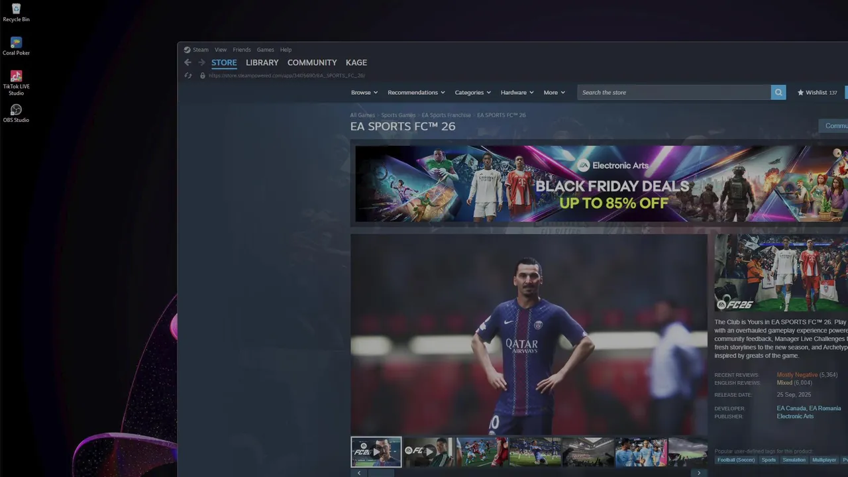
Task: Select the second trailer thumbnail
Action: (x=429, y=452)
